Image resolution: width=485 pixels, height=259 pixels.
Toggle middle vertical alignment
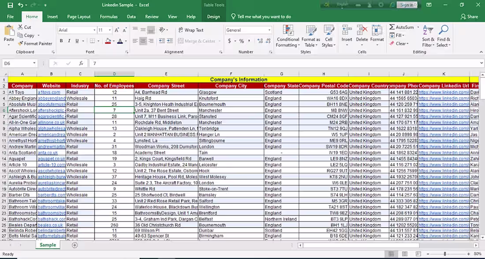pos(143,29)
